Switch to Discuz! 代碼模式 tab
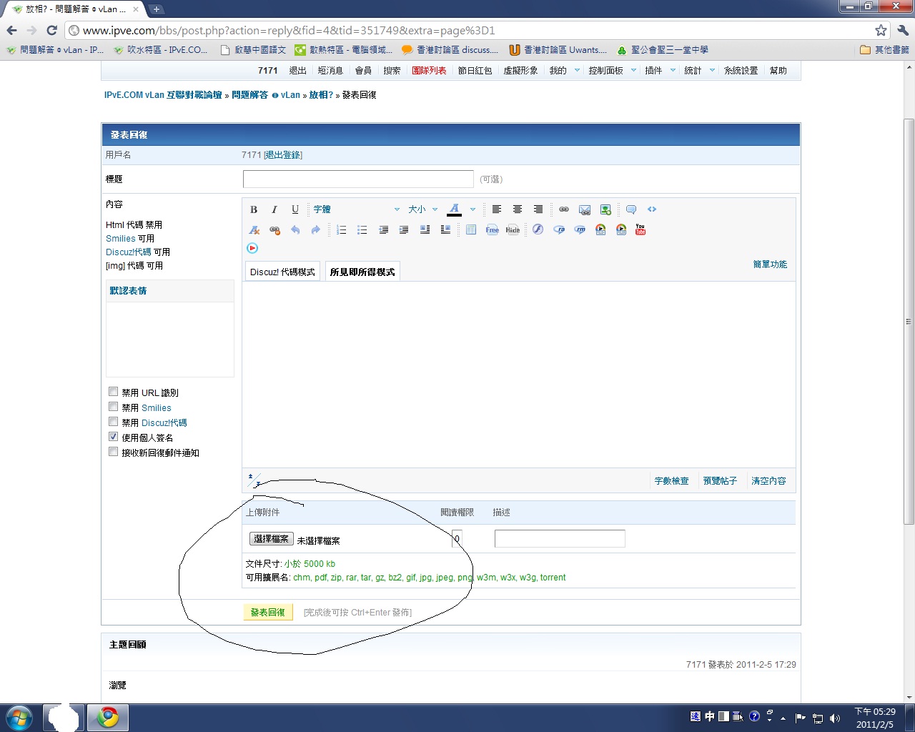Viewport: 915px width, 732px height. pos(282,272)
